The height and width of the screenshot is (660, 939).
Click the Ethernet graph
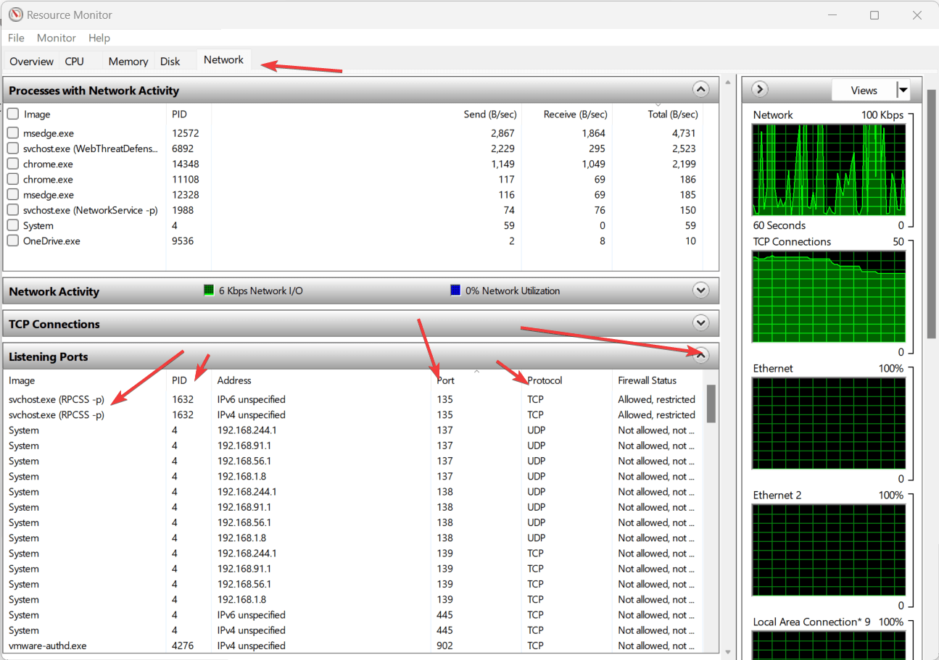coord(829,424)
